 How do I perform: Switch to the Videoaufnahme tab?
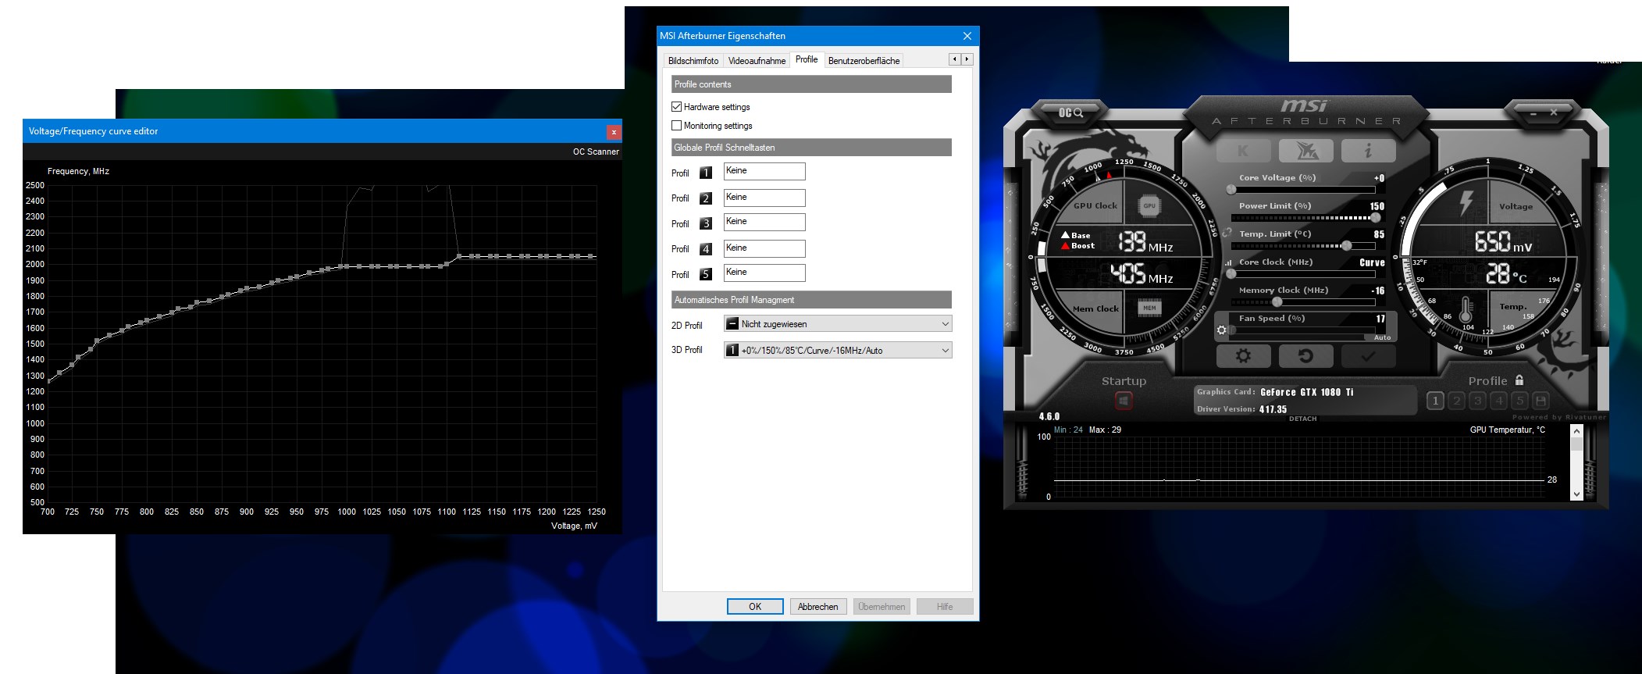pyautogui.click(x=757, y=61)
